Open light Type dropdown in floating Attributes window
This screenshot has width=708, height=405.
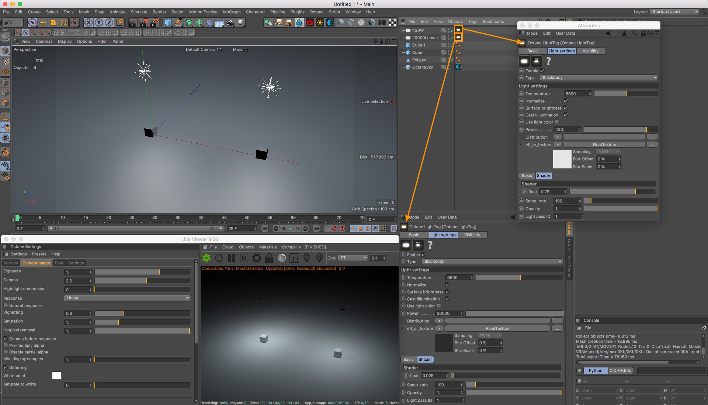(x=599, y=78)
